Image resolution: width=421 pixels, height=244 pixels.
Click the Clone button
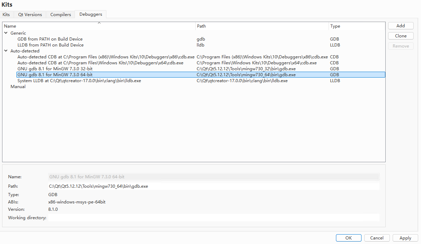click(x=401, y=36)
